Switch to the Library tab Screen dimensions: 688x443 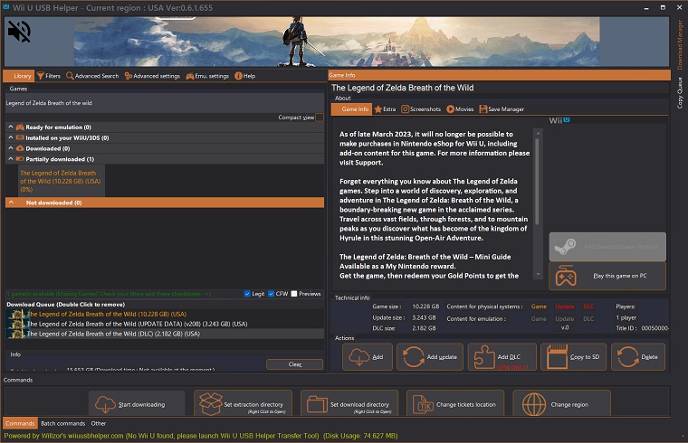pyautogui.click(x=19, y=76)
